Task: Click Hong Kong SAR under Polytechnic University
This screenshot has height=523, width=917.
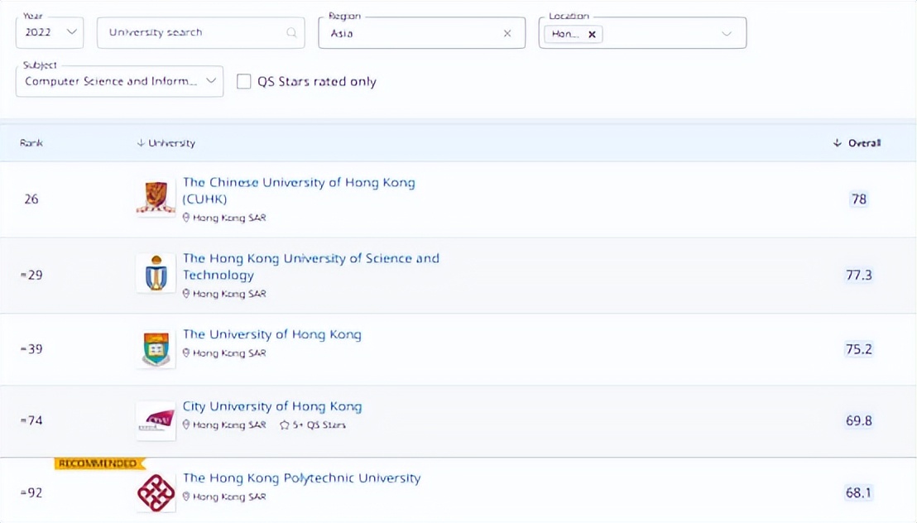Action: [229, 497]
